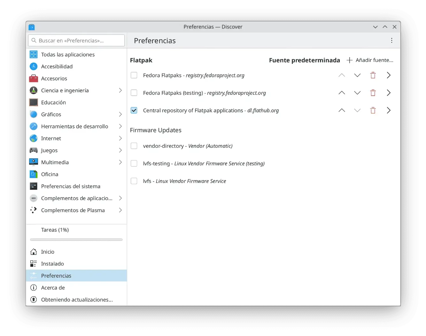Viewport: 426px width, 336px height.
Task: Open the Oficina category
Action: click(76, 174)
